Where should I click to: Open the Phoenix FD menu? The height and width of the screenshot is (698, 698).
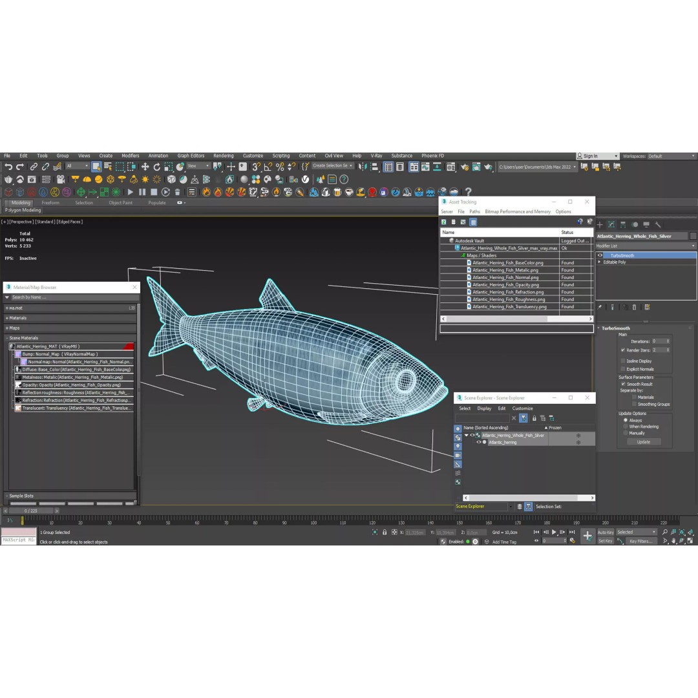[432, 156]
